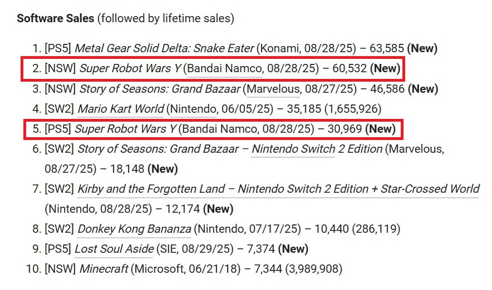Image resolution: width=492 pixels, height=290 pixels.
Task: Open Kirby and the Forgotten Land link
Action: tap(278, 189)
